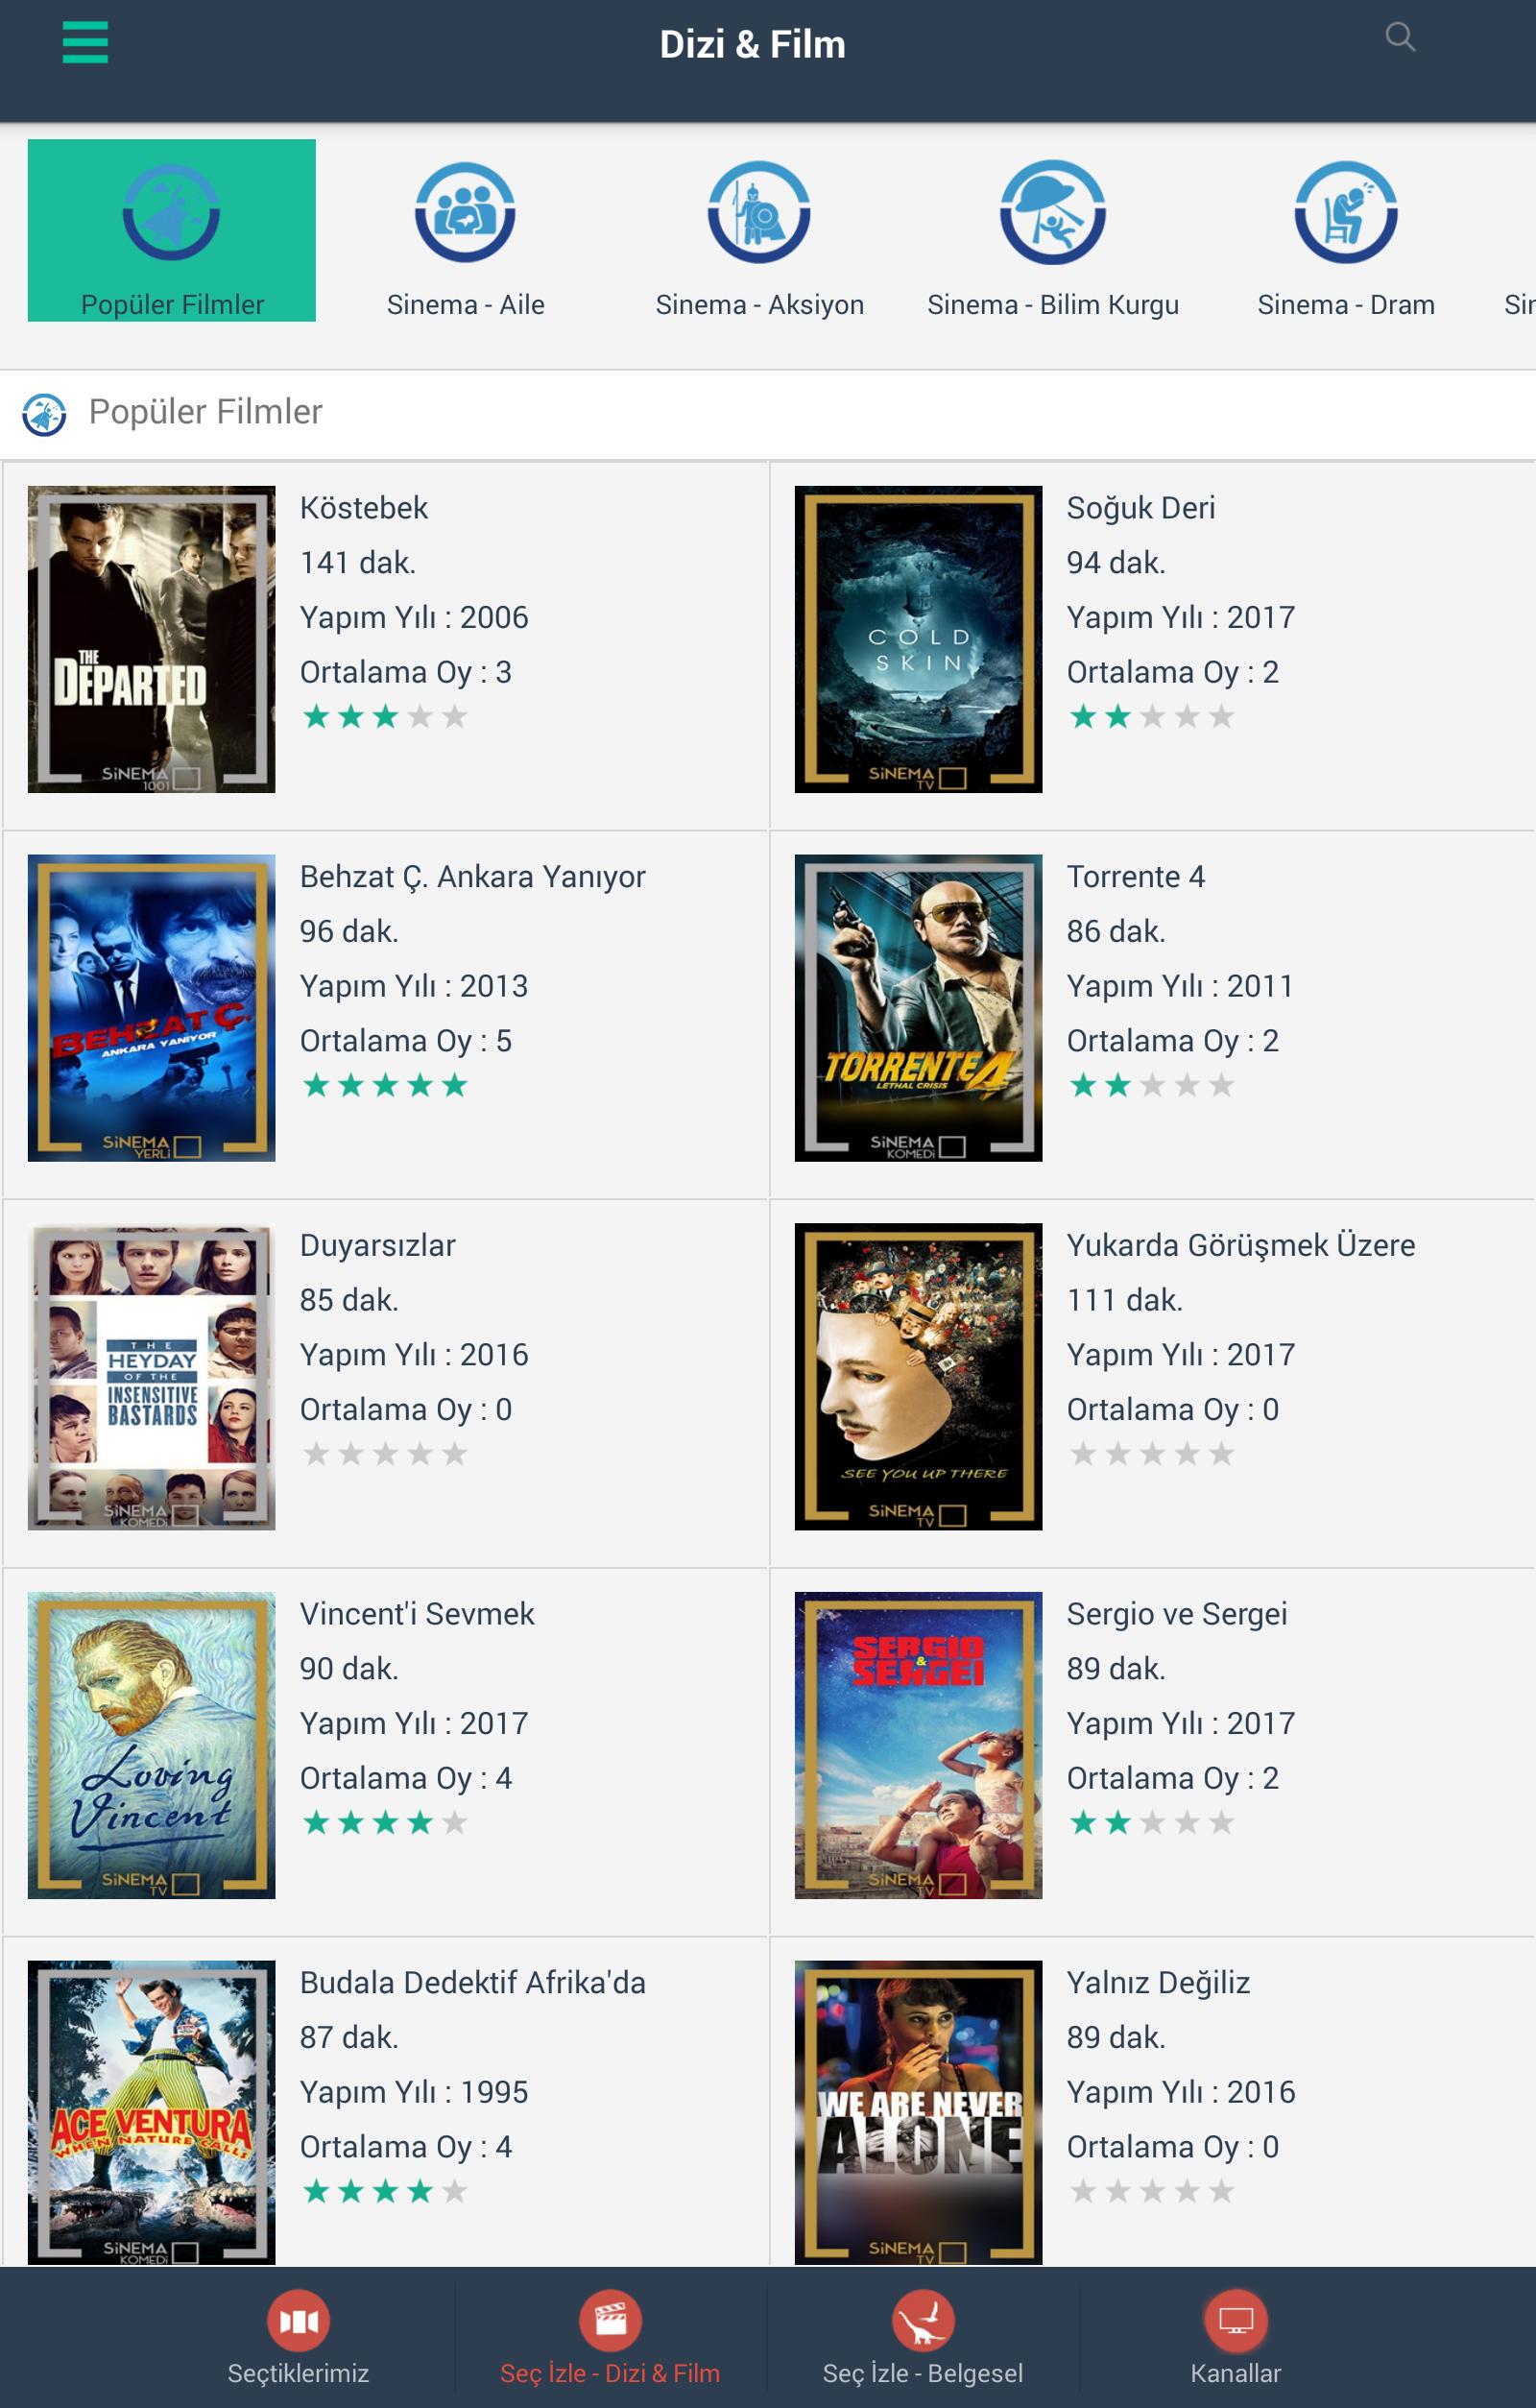Open The Departed movie poster
The image size is (1536, 2408).
pos(151,639)
